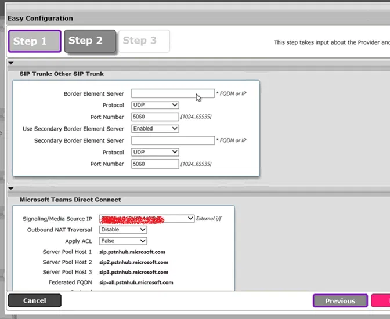The width and height of the screenshot is (390, 319).
Task: Open the Outbound NAT Traversal dropdown
Action: click(123, 230)
